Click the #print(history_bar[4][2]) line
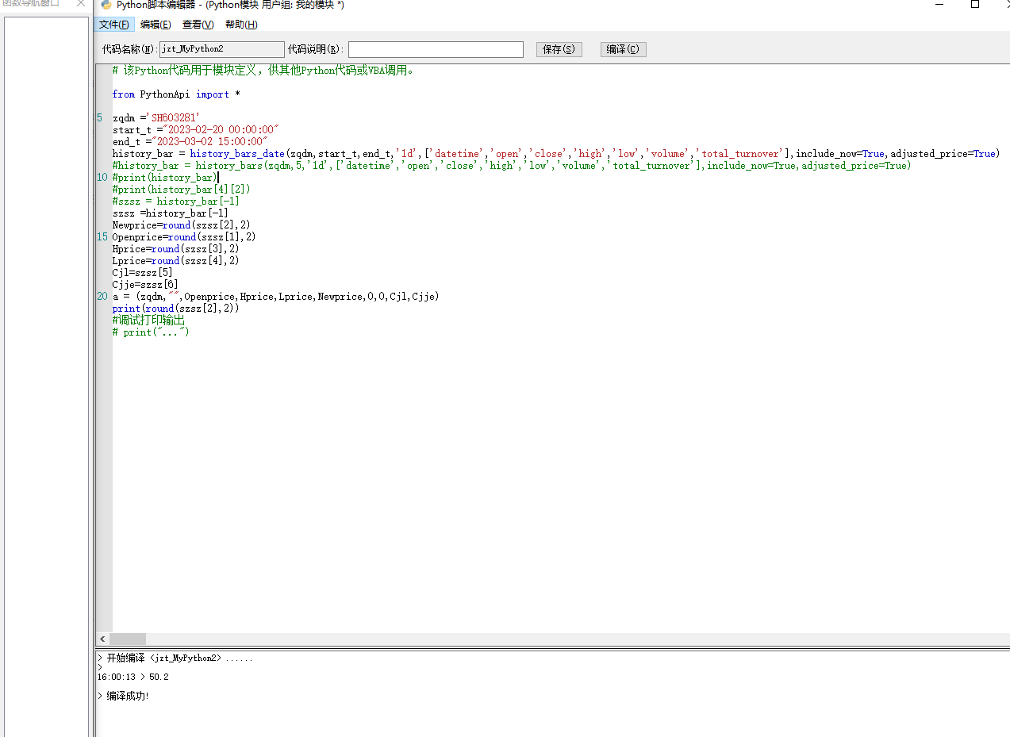This screenshot has width=1010, height=737. [x=181, y=190]
